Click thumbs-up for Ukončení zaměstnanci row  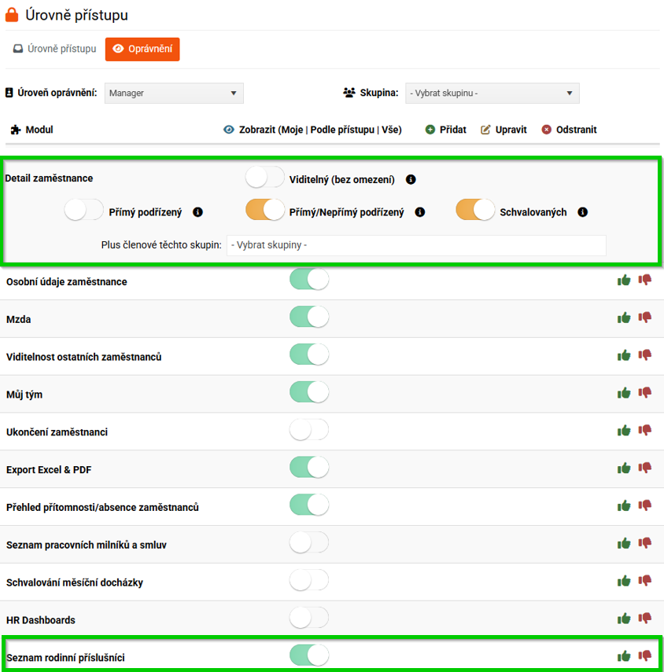(x=624, y=430)
